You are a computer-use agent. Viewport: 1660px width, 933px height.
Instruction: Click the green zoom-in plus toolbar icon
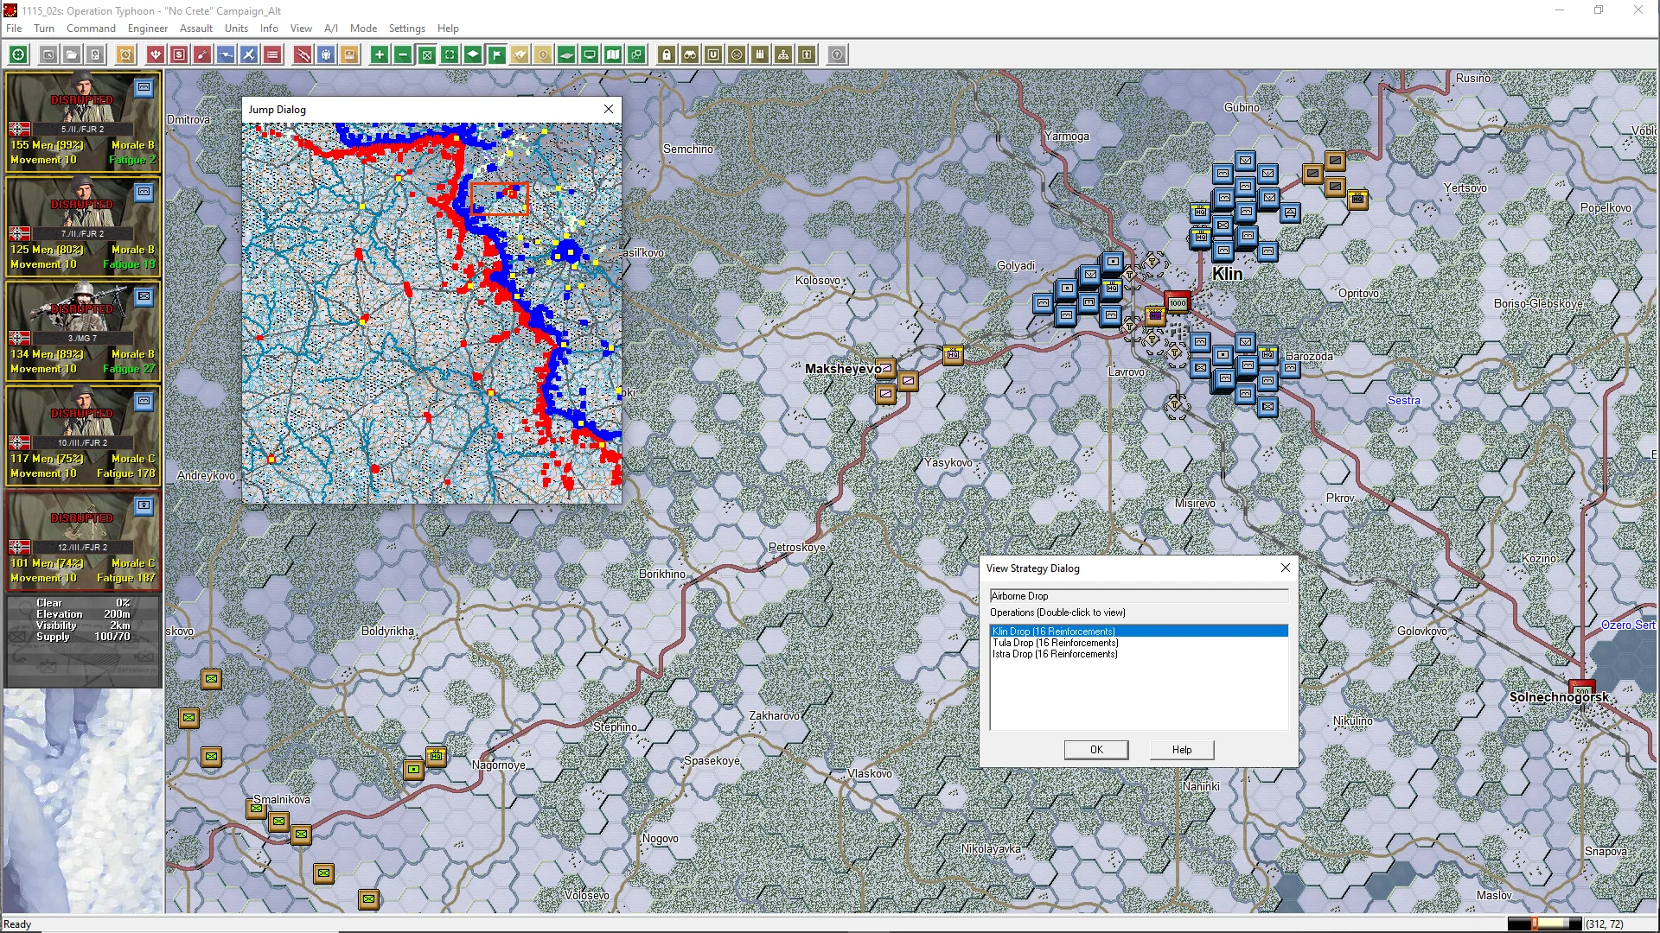click(x=380, y=54)
